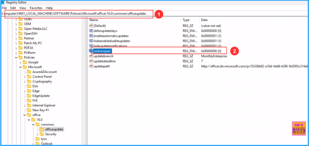Collapse the common key
Viewport: 309px width, 146px height.
33,125
